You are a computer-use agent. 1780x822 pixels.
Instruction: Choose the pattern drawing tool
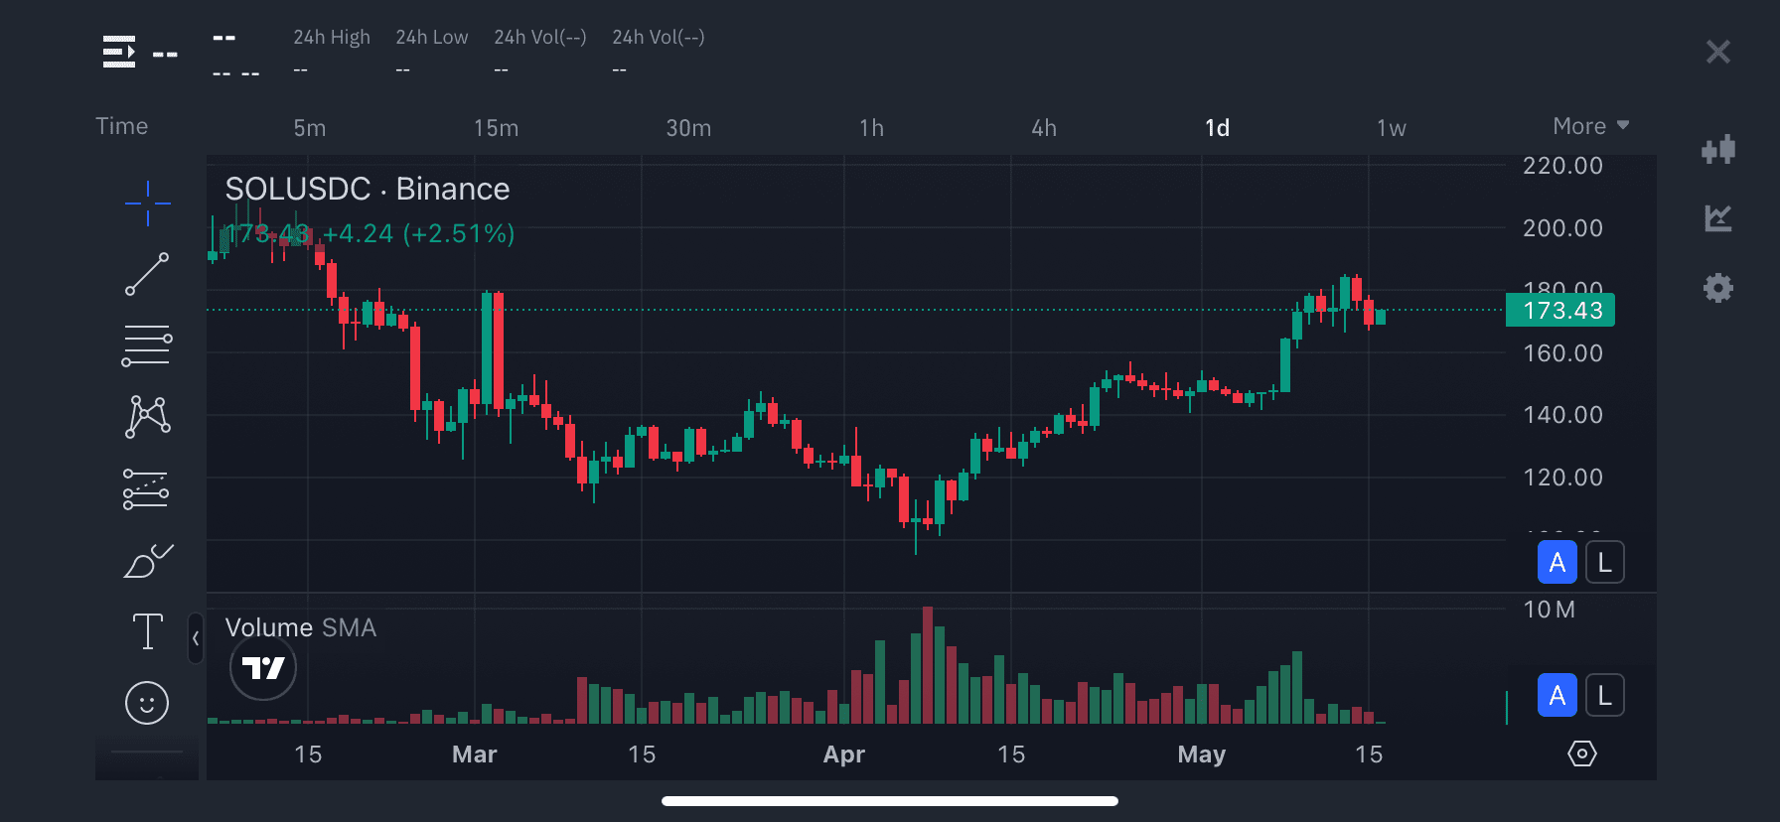click(148, 417)
